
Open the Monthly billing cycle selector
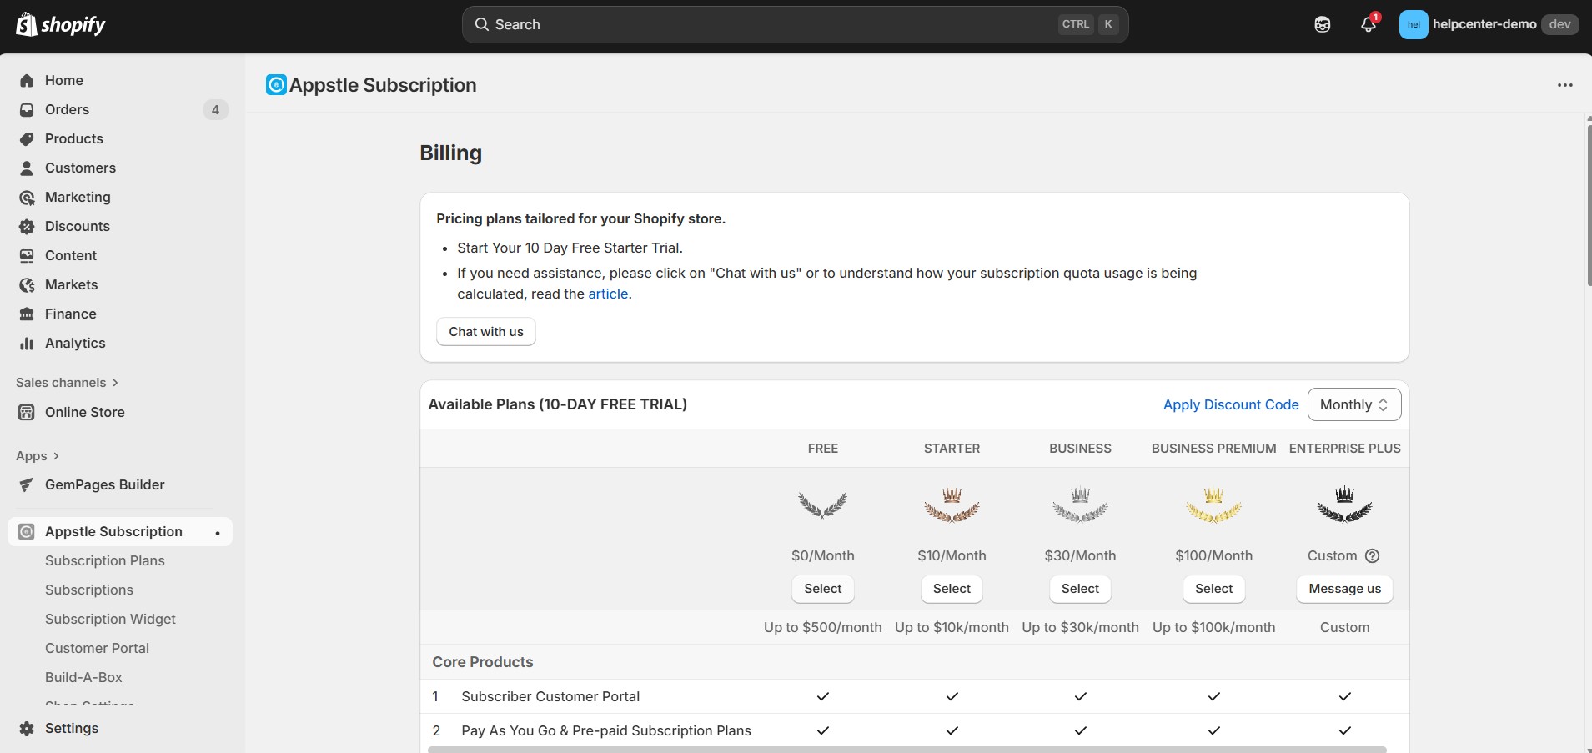click(1353, 404)
